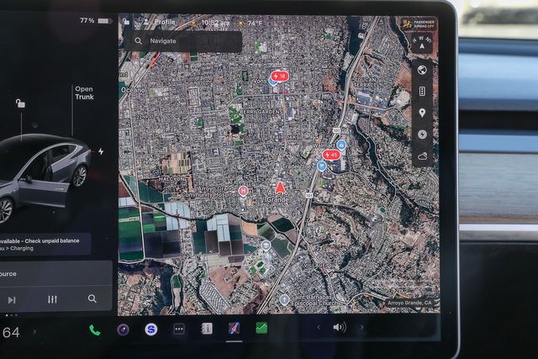Open the media equalizer settings
Viewport: 538px width, 359px height.
tap(52, 299)
